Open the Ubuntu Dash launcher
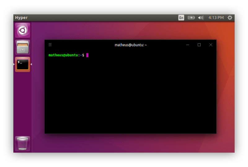The height and width of the screenshot is (167, 248). click(22, 30)
